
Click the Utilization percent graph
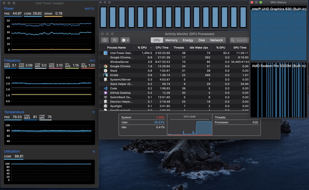pyautogui.click(x=49, y=172)
